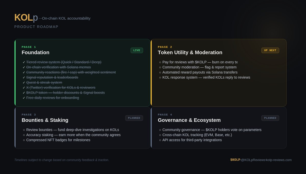Click the PLANNED badge on Phase 4 card
Image resolution: width=306 pixels, height=174 pixels.
click(x=270, y=118)
